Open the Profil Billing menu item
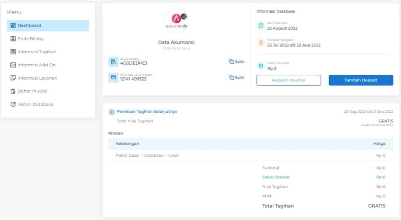Image resolution: width=401 pixels, height=220 pixels. pyautogui.click(x=30, y=39)
